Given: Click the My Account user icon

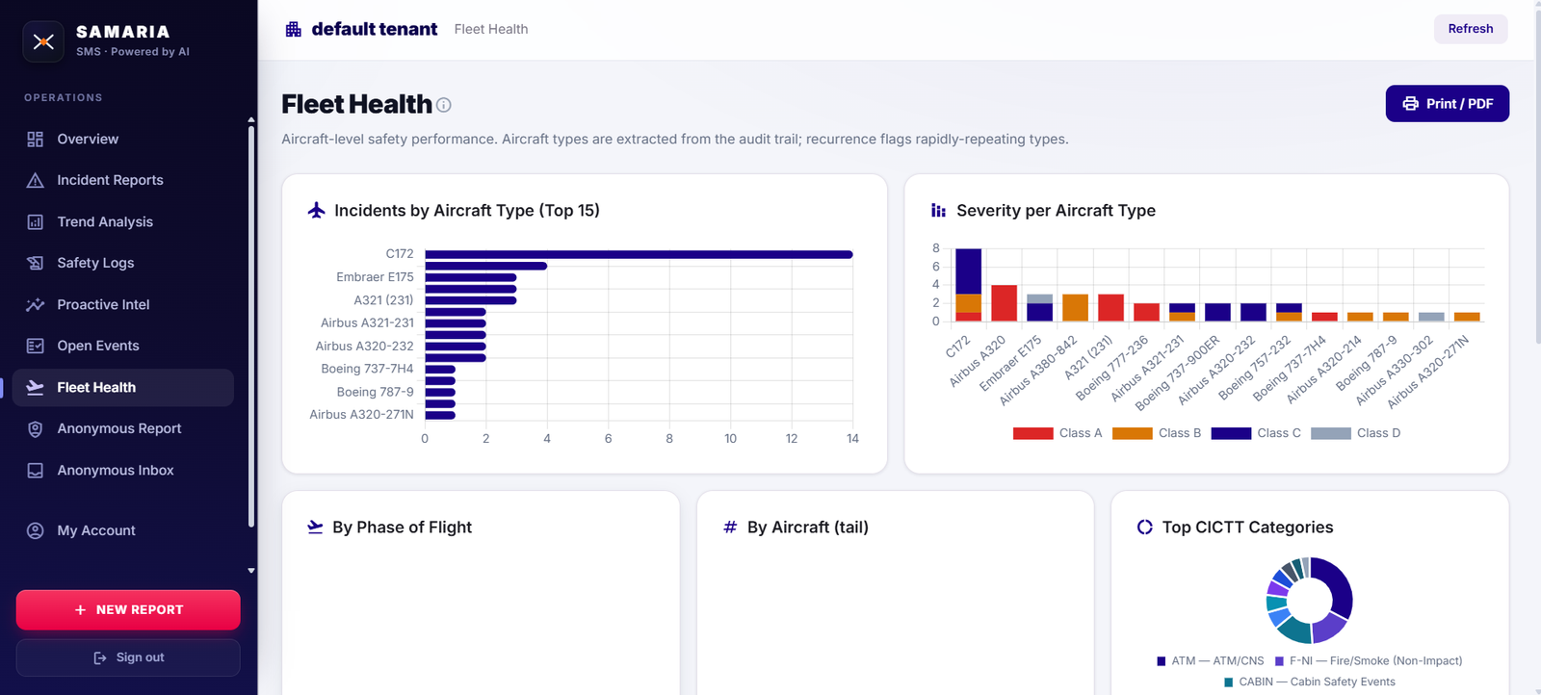Looking at the screenshot, I should point(36,530).
